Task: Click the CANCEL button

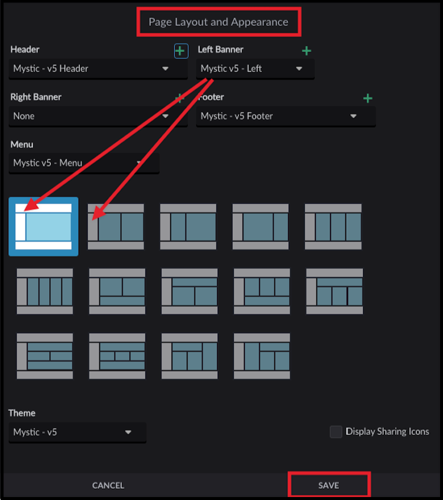Action: [x=108, y=485]
